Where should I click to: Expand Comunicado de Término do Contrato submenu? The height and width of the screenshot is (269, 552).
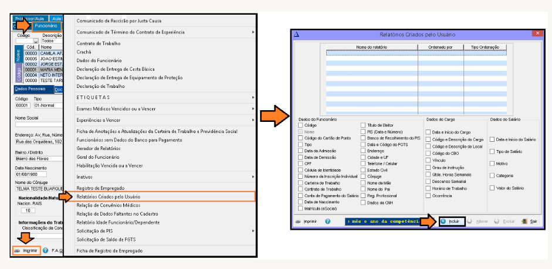tap(253, 32)
